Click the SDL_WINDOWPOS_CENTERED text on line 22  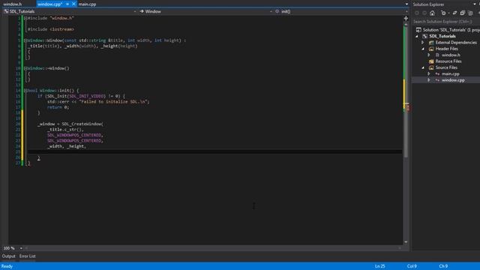tap(74, 135)
